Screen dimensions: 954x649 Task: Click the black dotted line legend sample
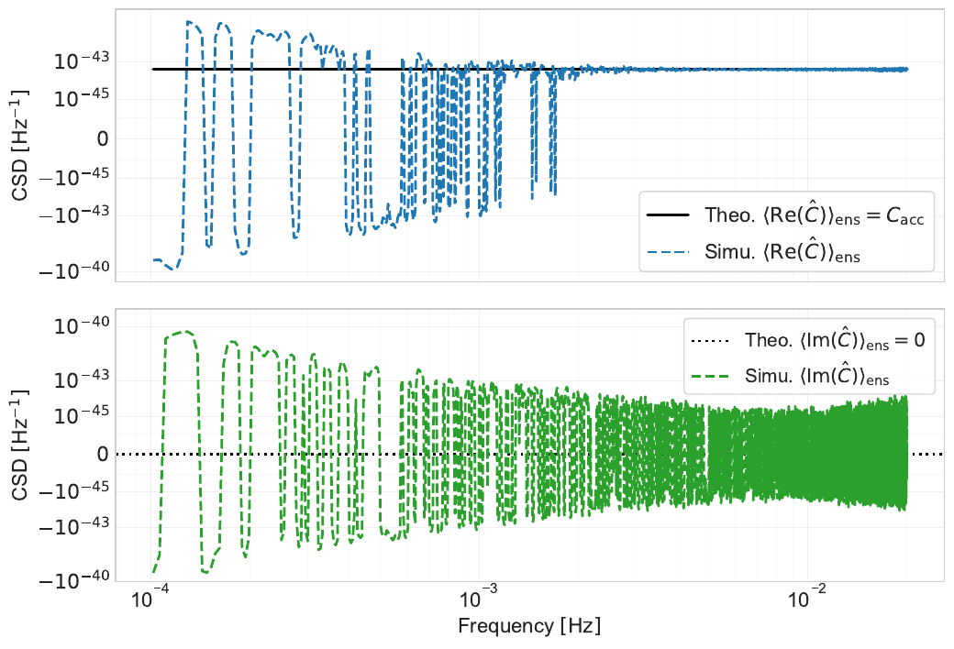point(710,340)
